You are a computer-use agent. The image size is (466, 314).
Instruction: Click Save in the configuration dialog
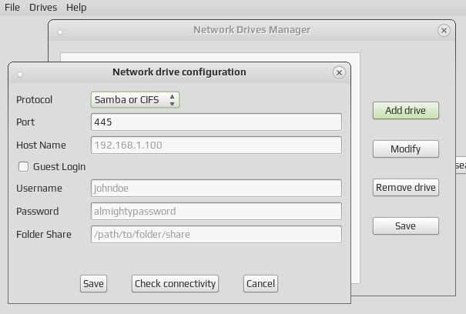93,283
